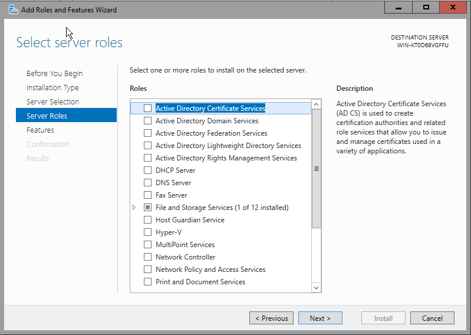Select the DNS Server role checkbox

click(x=148, y=183)
